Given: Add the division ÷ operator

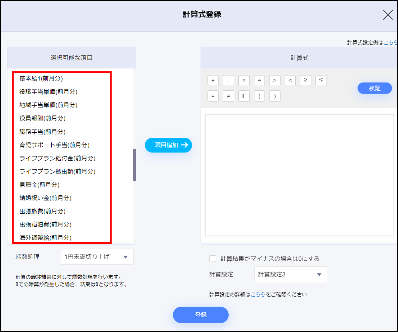Looking at the screenshot, I should (259, 81).
